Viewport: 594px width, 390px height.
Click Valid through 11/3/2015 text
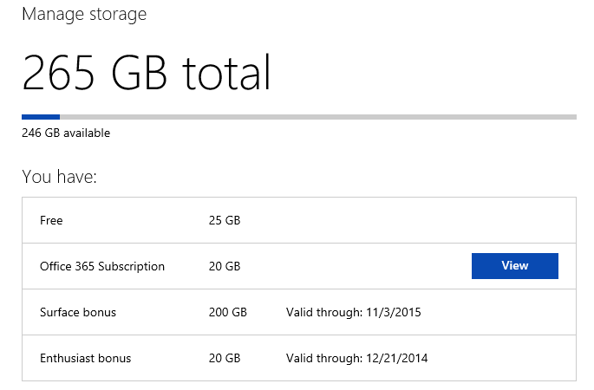coord(353,312)
